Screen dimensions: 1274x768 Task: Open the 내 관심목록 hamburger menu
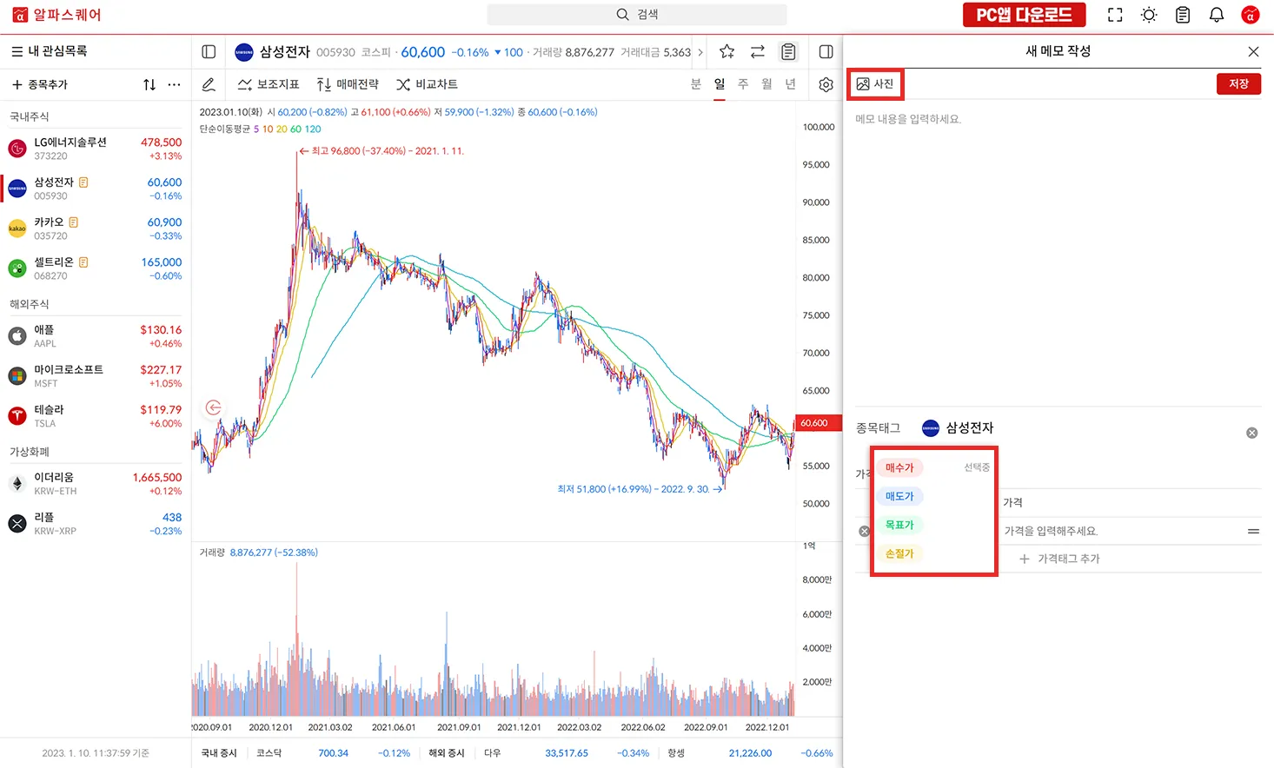[17, 51]
